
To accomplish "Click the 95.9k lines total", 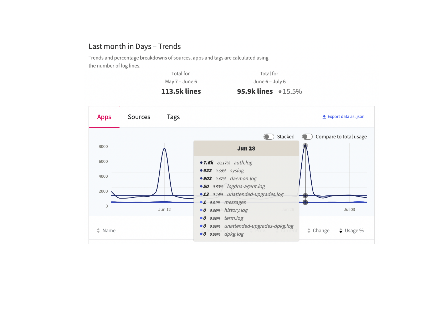I will pyautogui.click(x=255, y=92).
